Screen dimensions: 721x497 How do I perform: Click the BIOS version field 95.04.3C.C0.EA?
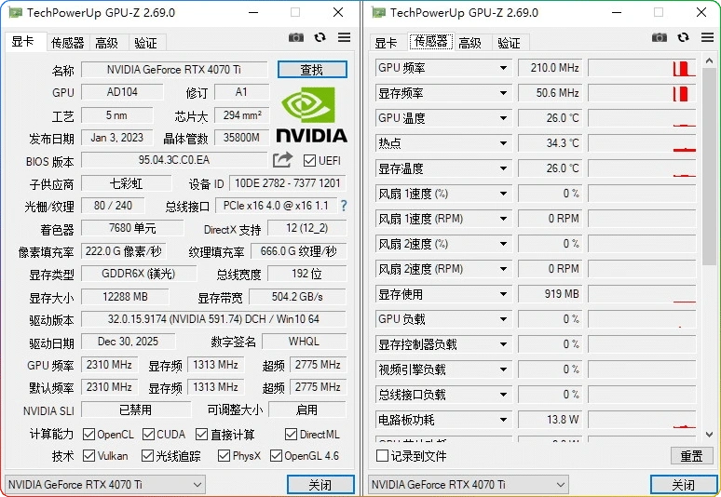pyautogui.click(x=174, y=160)
